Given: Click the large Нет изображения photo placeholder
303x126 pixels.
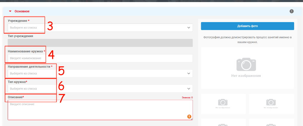Looking at the screenshot, I should [247, 68].
